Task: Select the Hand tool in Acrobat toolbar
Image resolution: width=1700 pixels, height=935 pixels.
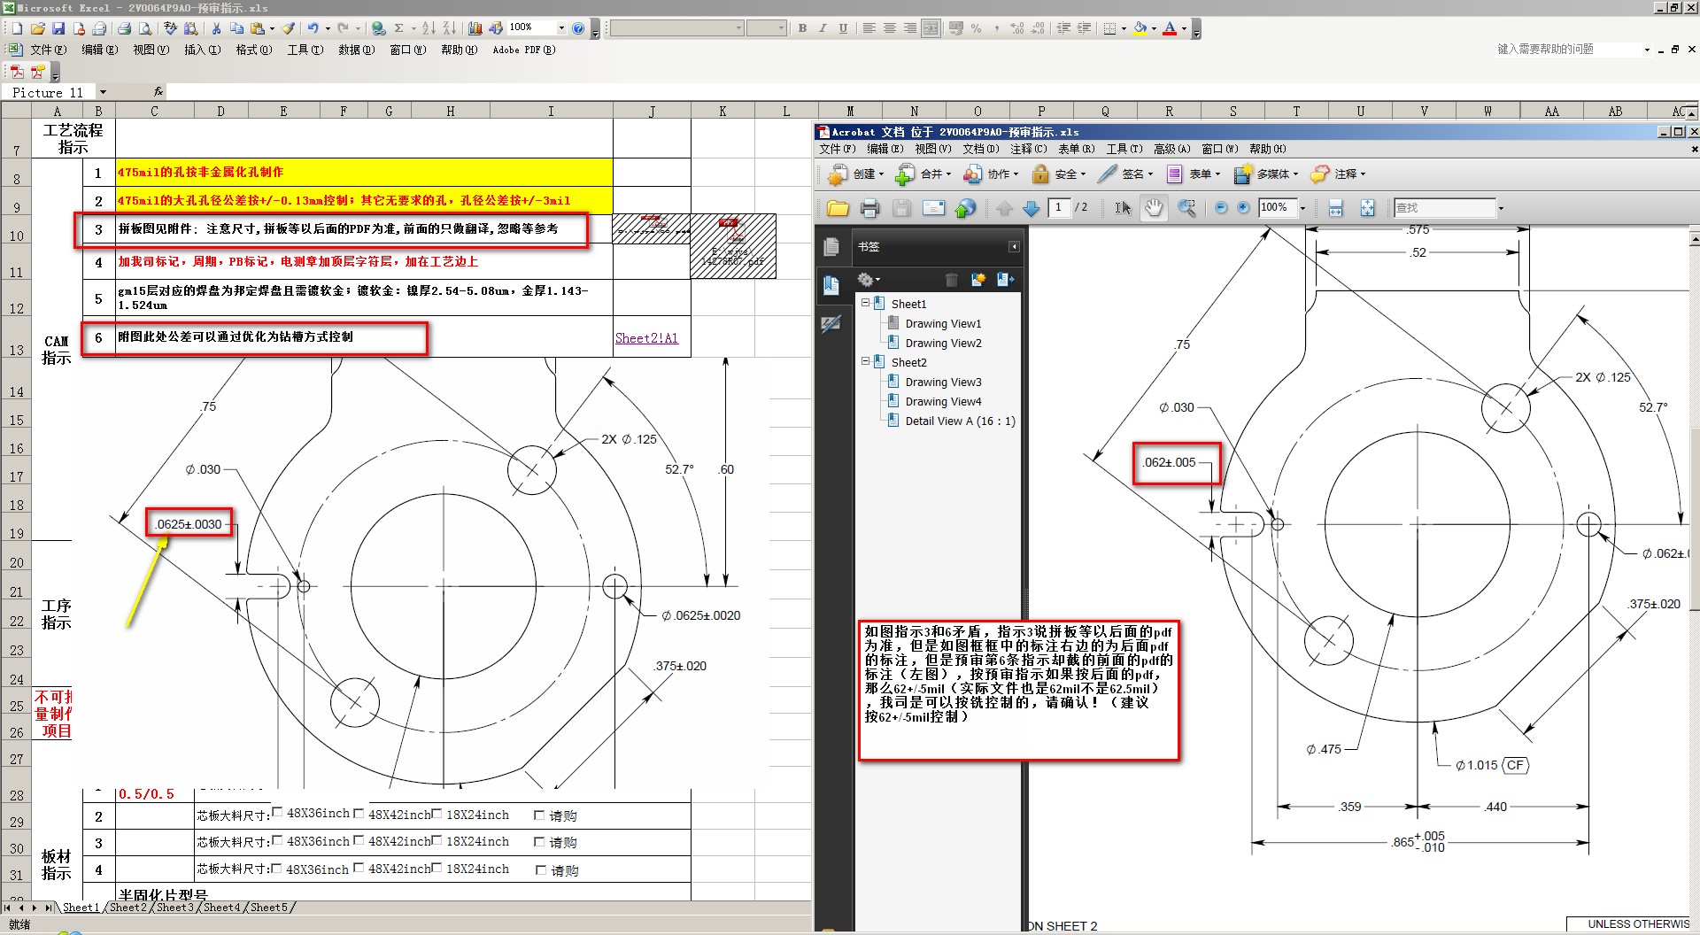Action: point(1154,208)
